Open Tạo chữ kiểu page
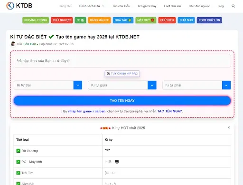 tap(121, 6)
